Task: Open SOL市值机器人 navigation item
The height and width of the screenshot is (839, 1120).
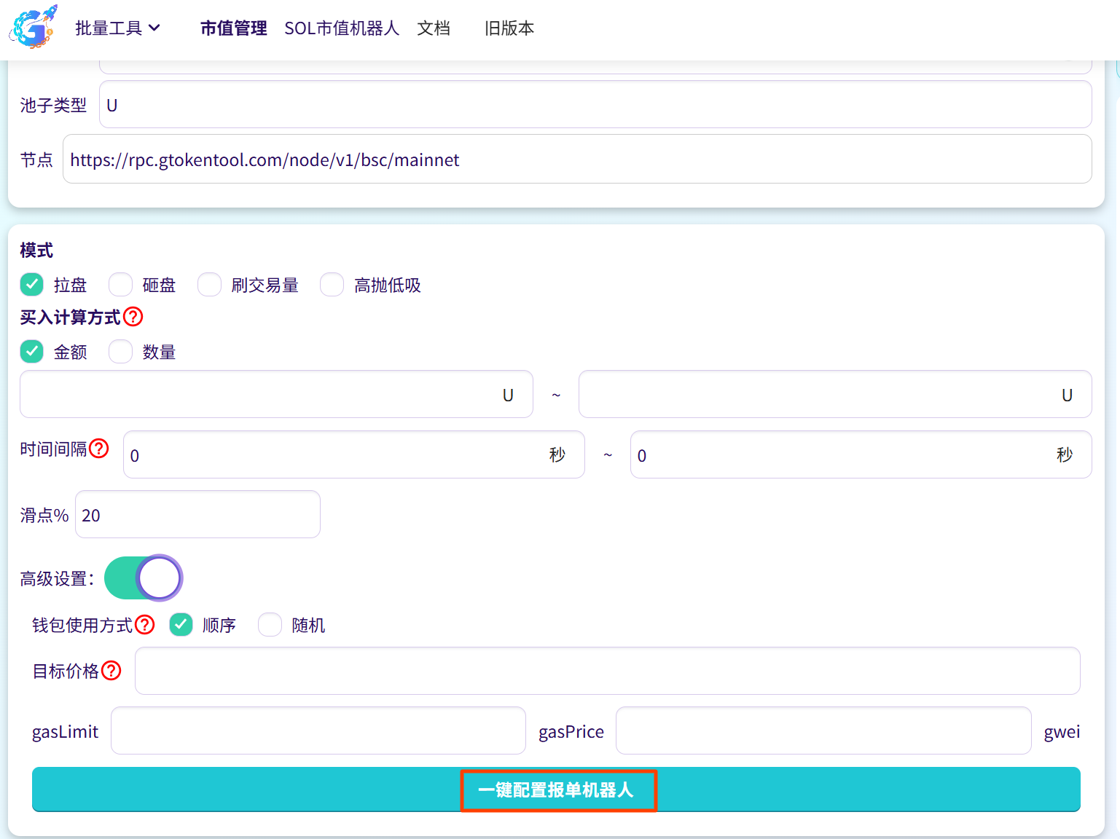Action: point(341,28)
